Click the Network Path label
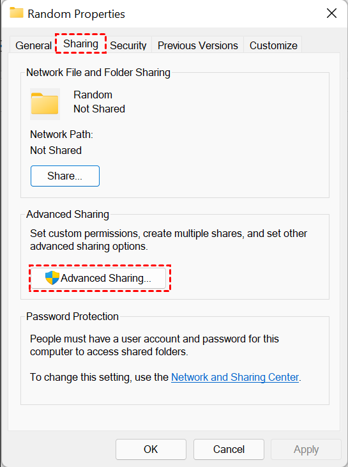The width and height of the screenshot is (348, 467). pos(62,134)
